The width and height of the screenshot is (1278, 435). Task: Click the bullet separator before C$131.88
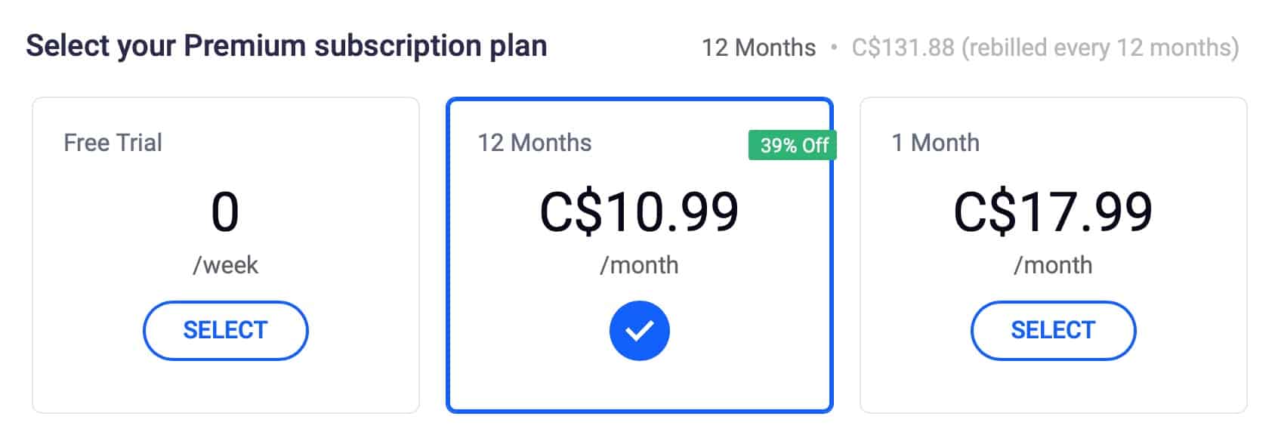[834, 48]
